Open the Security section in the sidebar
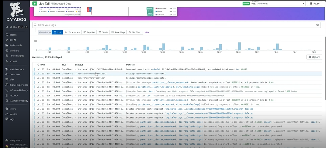Viewport: 326px width, 148px height. 14,95
